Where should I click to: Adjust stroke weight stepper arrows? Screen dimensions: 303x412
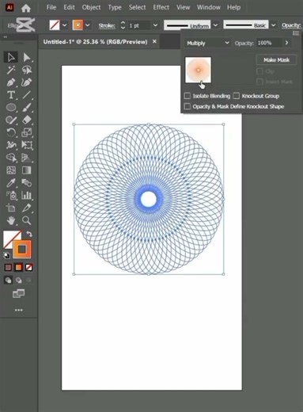pos(123,25)
